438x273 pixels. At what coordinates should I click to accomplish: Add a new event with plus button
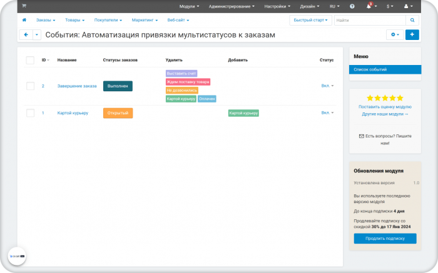(412, 34)
